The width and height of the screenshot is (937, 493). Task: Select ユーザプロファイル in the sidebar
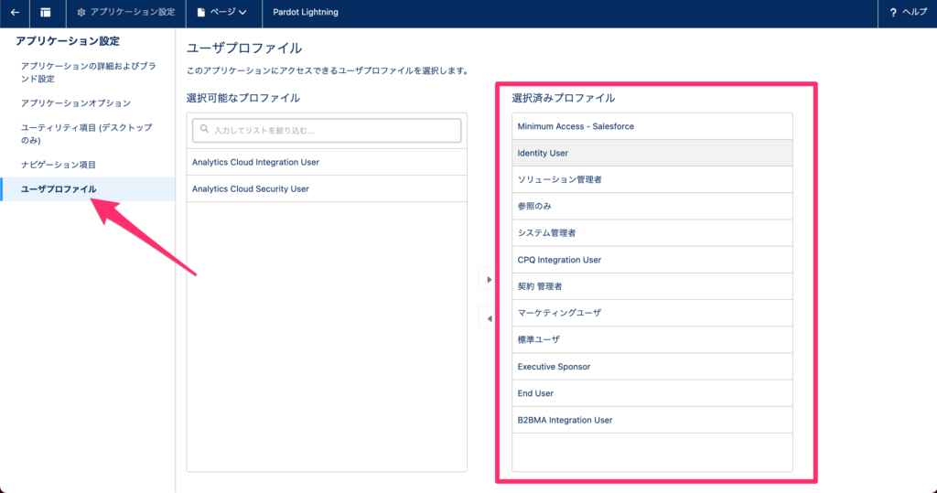click(88, 189)
